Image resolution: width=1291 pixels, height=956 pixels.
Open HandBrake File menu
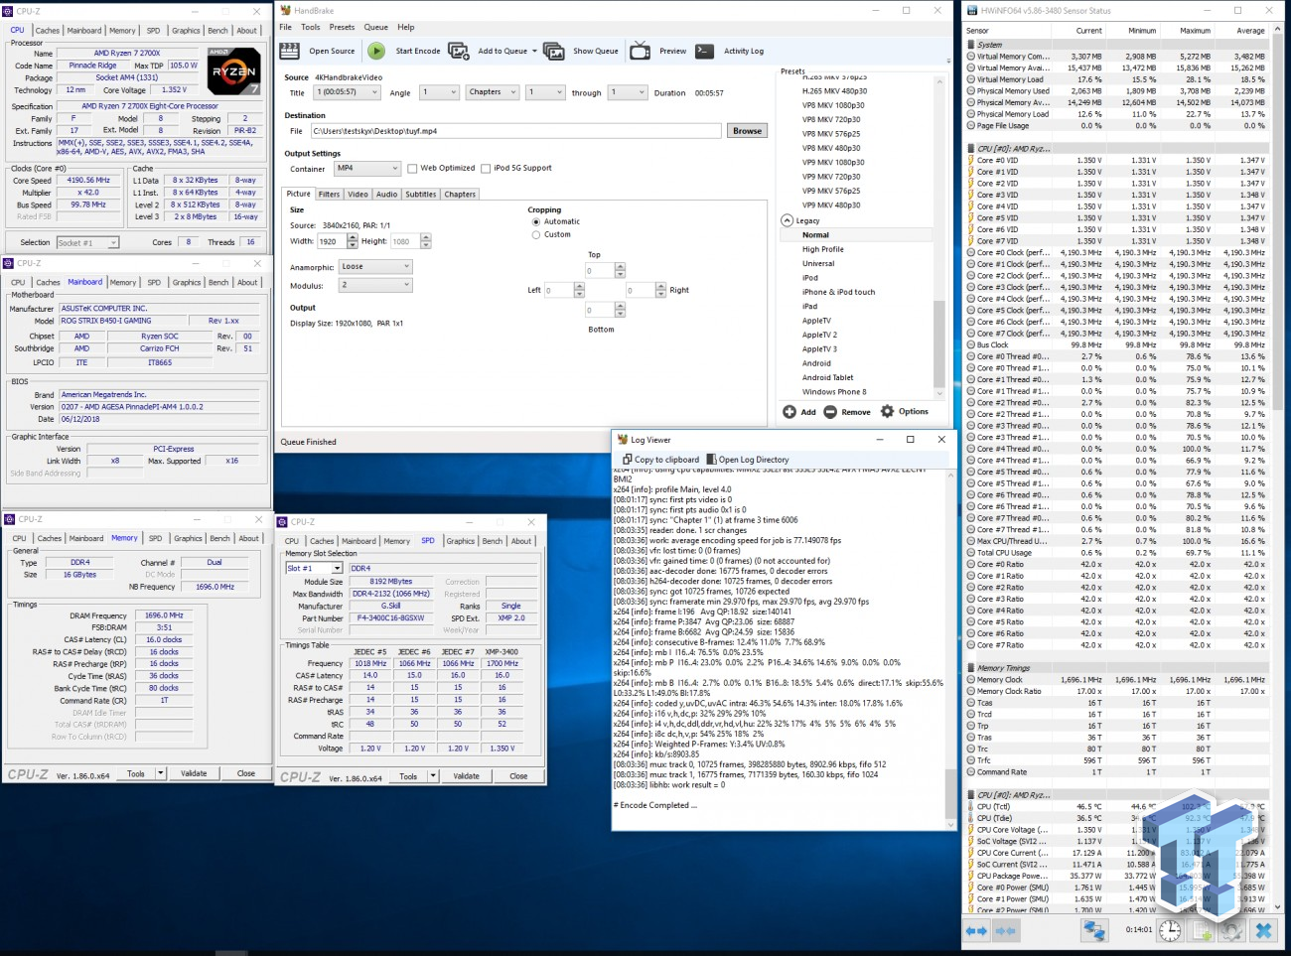286,27
